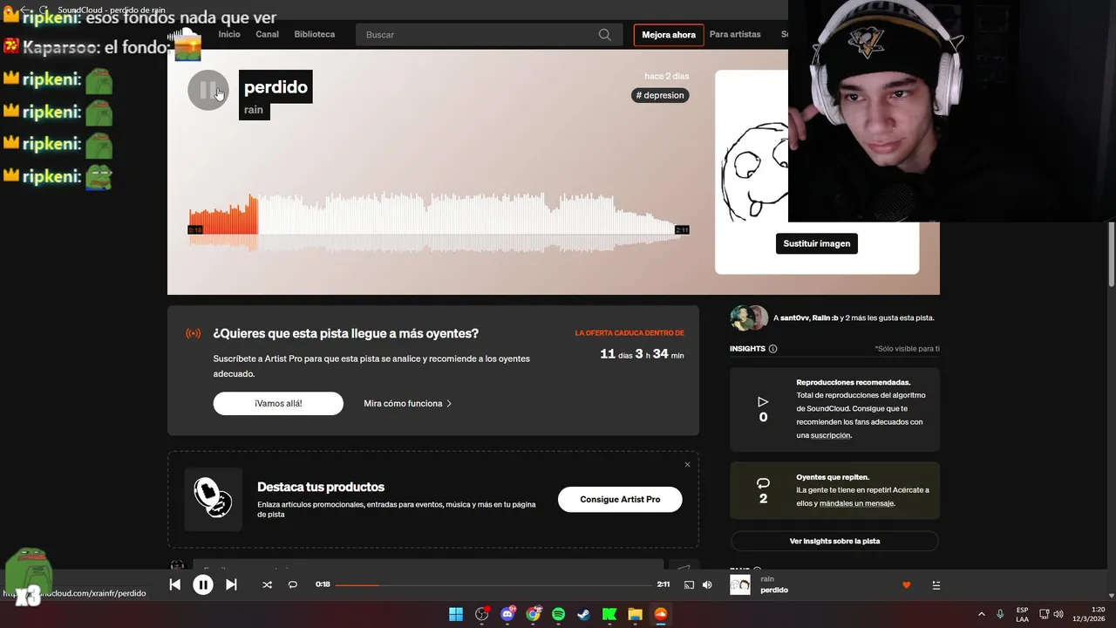Click the SoundCloud taskbar icon
1116x628 pixels.
point(661,614)
